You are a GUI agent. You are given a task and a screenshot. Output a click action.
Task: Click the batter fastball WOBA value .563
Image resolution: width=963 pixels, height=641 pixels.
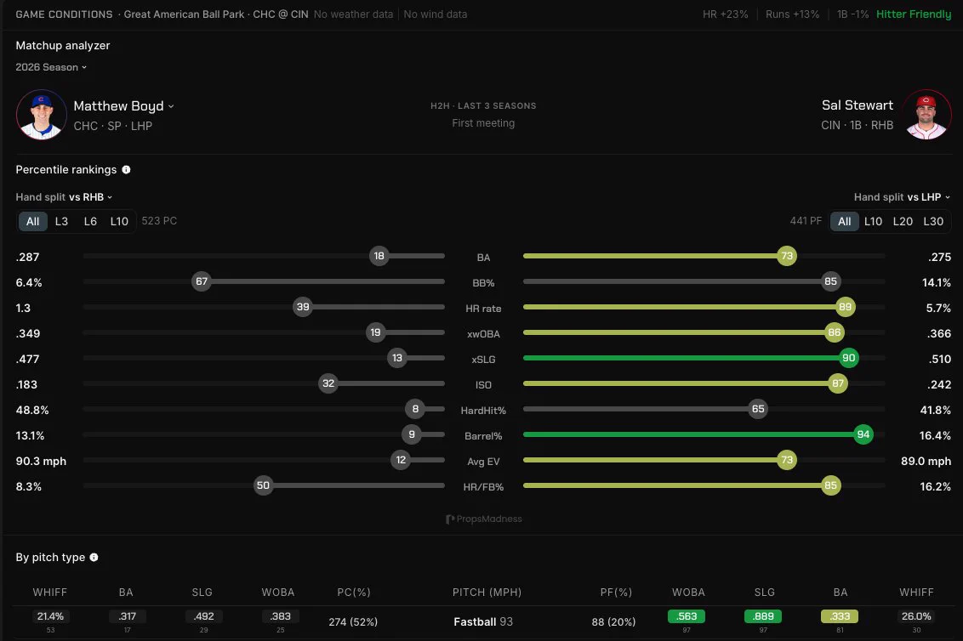tap(687, 616)
